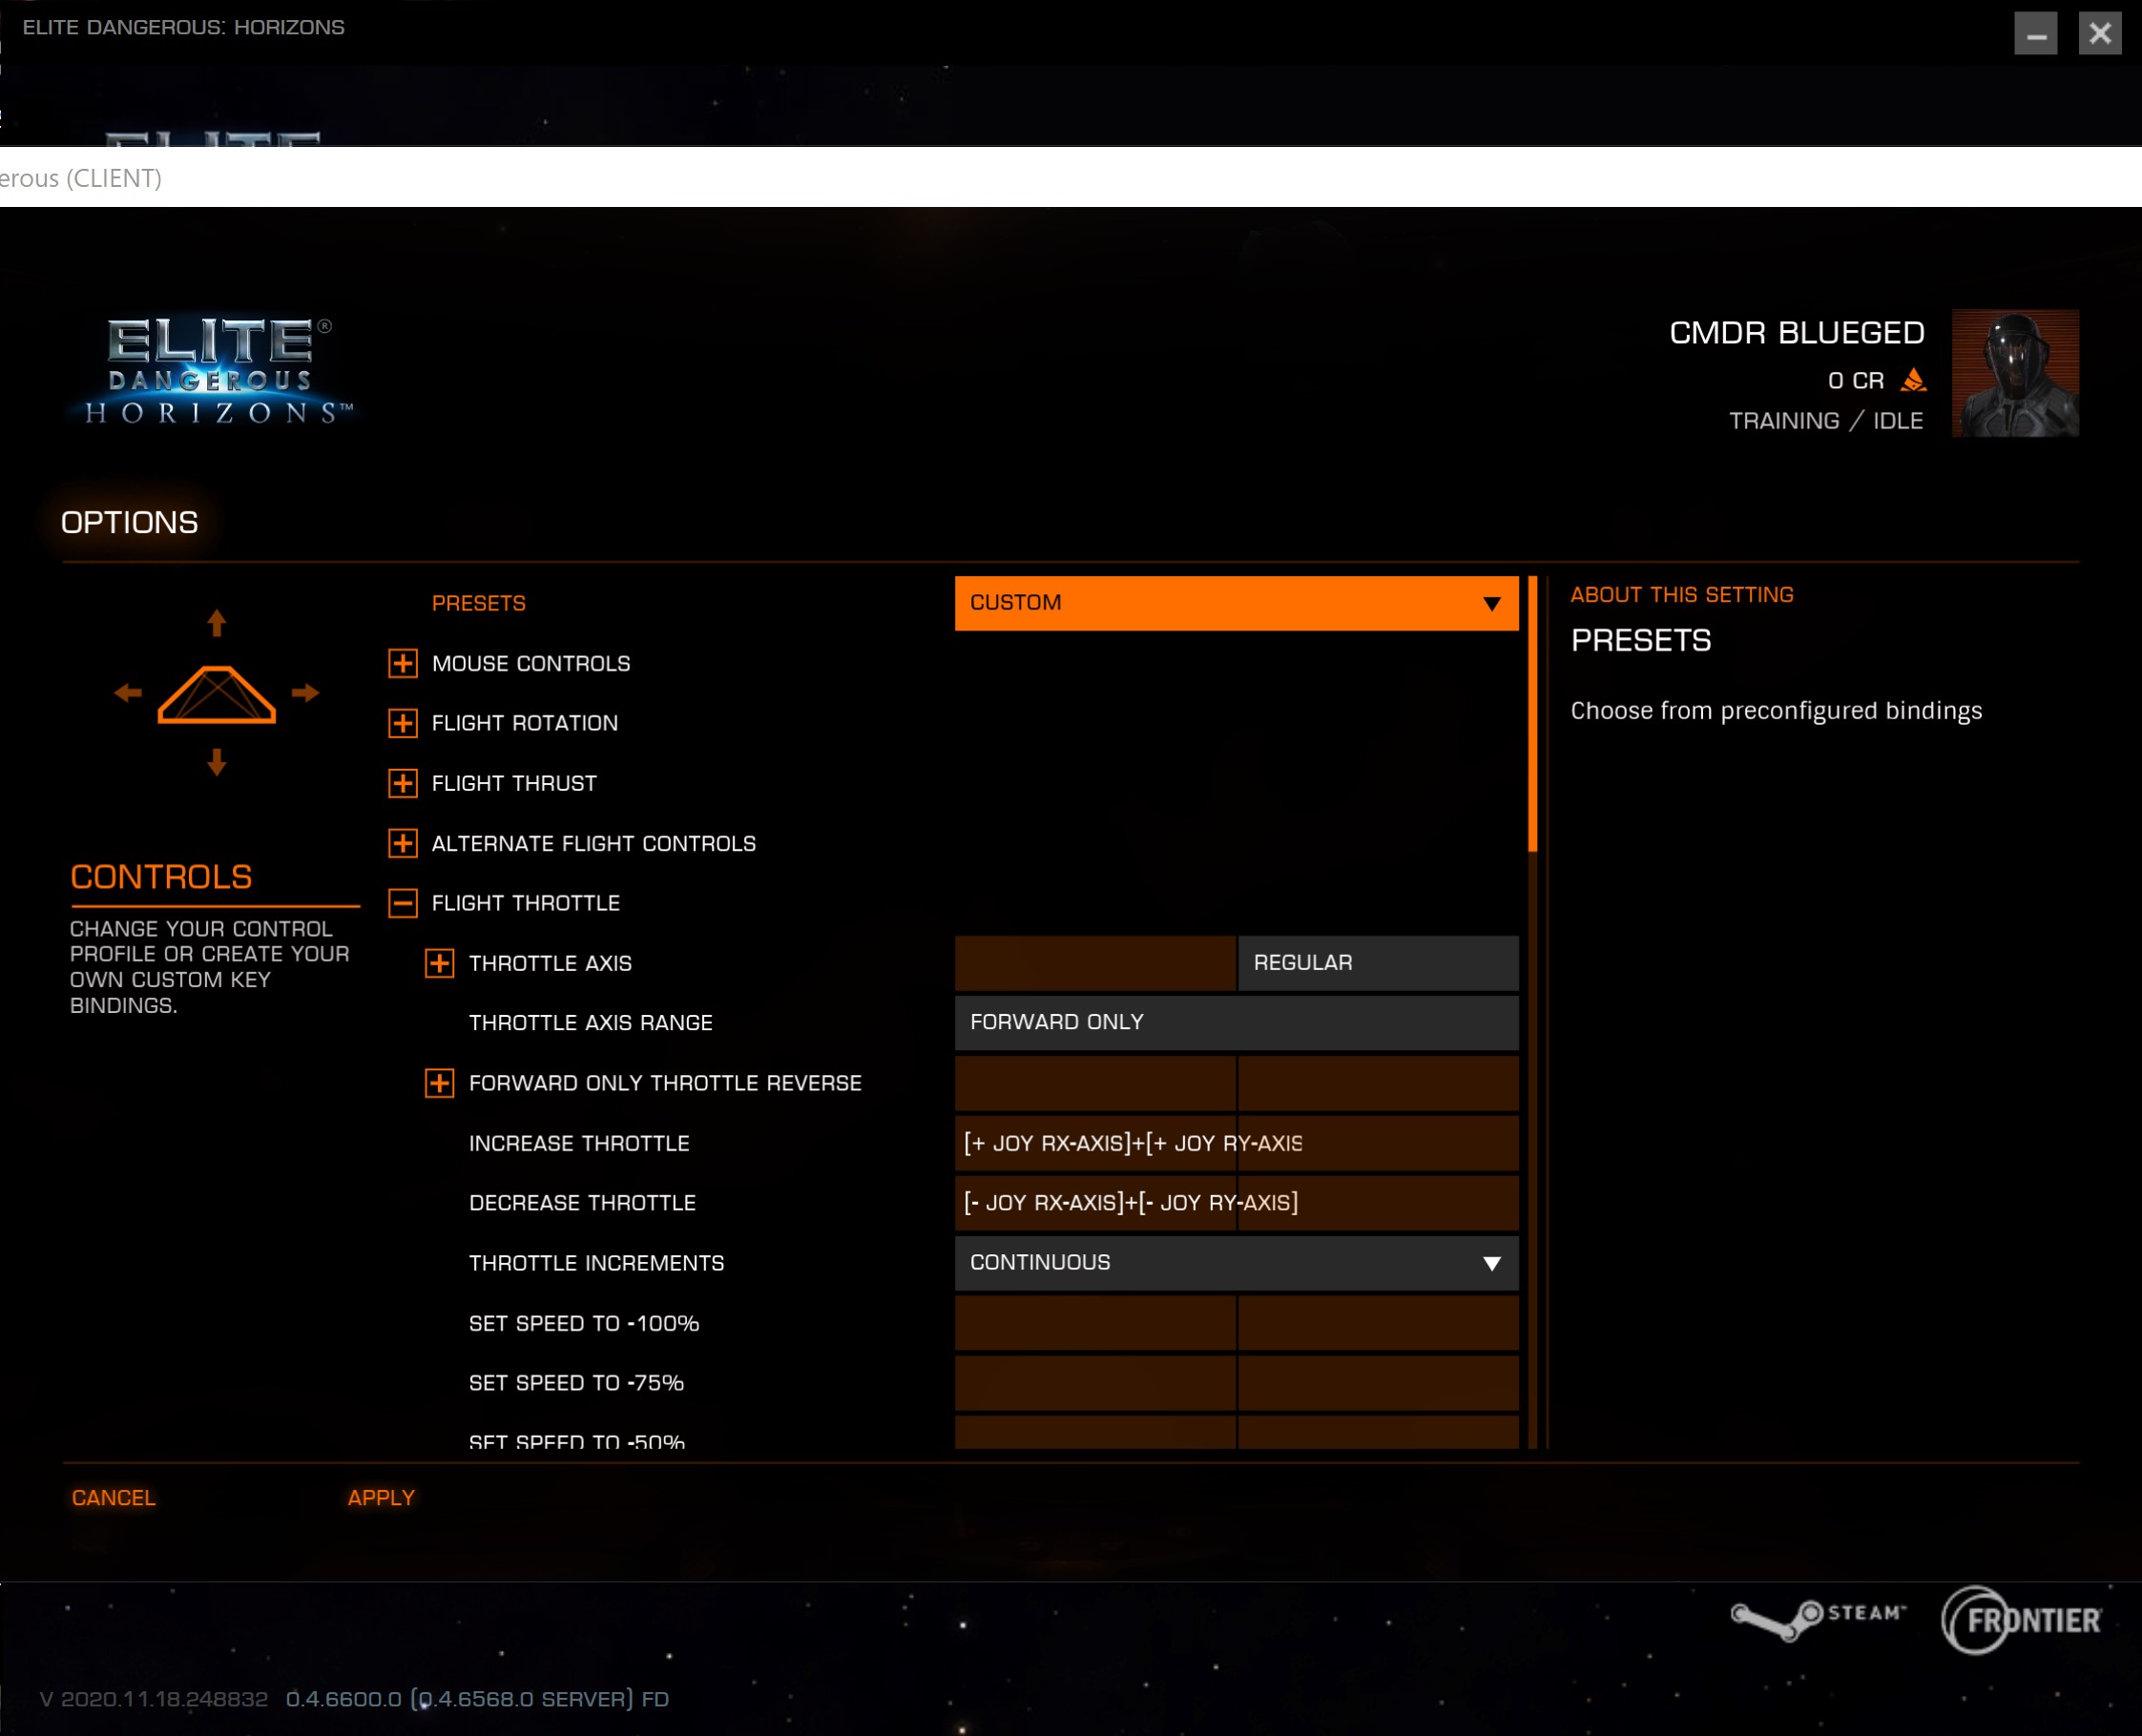Click the Set Speed To -75% label

pos(576,1383)
